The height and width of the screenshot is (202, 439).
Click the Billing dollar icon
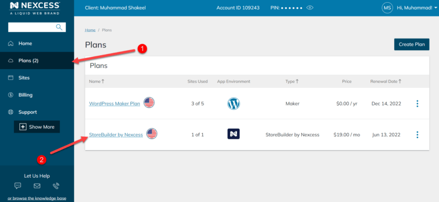coord(11,95)
